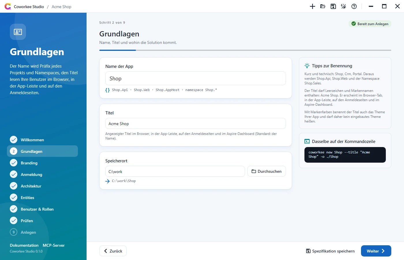Click the Coworkee Studio logo icon
The height and width of the screenshot is (260, 404).
(x=8, y=6)
